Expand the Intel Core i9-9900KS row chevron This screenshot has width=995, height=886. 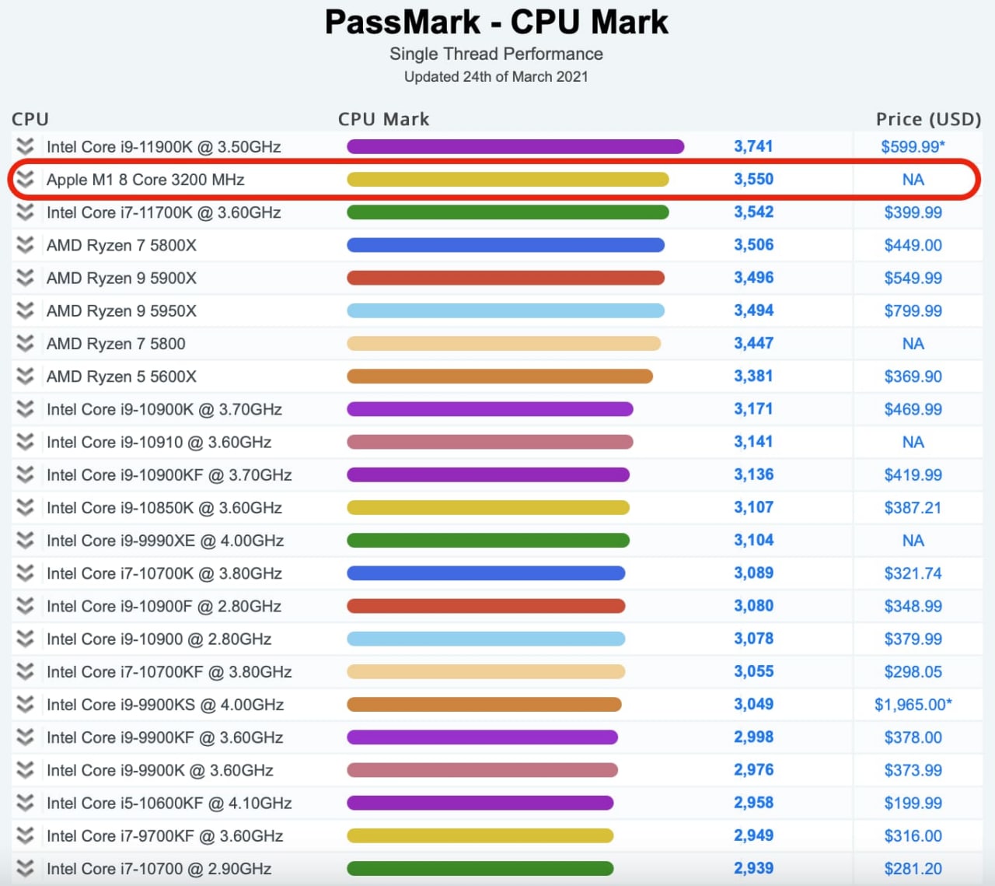click(26, 705)
